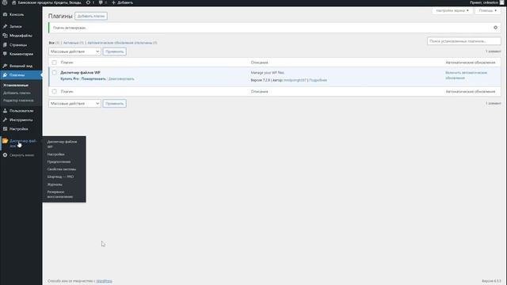Open the updates indicator icon in the admin bar
507x285 pixels.
pyautogui.click(x=88, y=2)
